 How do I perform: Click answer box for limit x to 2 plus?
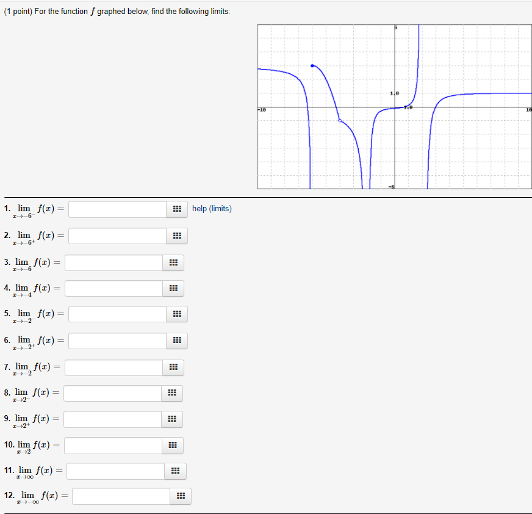coord(112,419)
